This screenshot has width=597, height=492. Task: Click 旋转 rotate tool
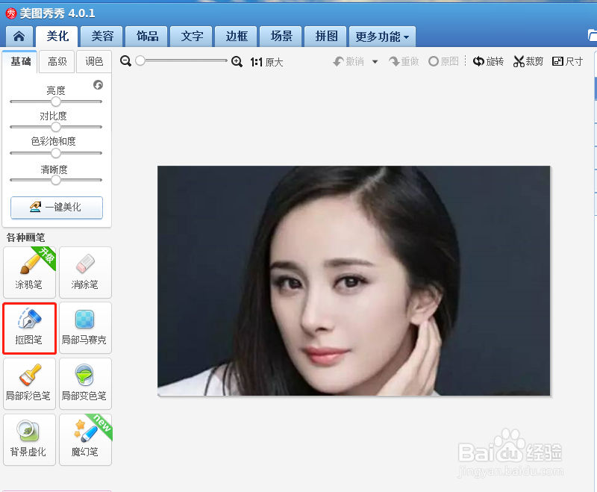click(x=488, y=61)
